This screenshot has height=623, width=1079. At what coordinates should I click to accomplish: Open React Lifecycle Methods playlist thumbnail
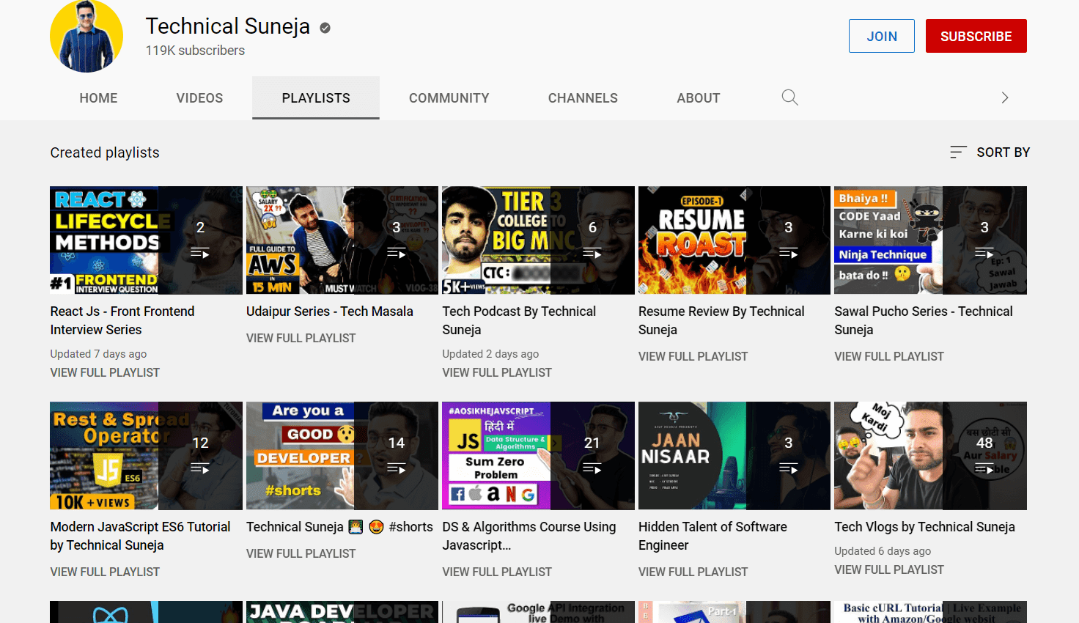click(x=146, y=240)
